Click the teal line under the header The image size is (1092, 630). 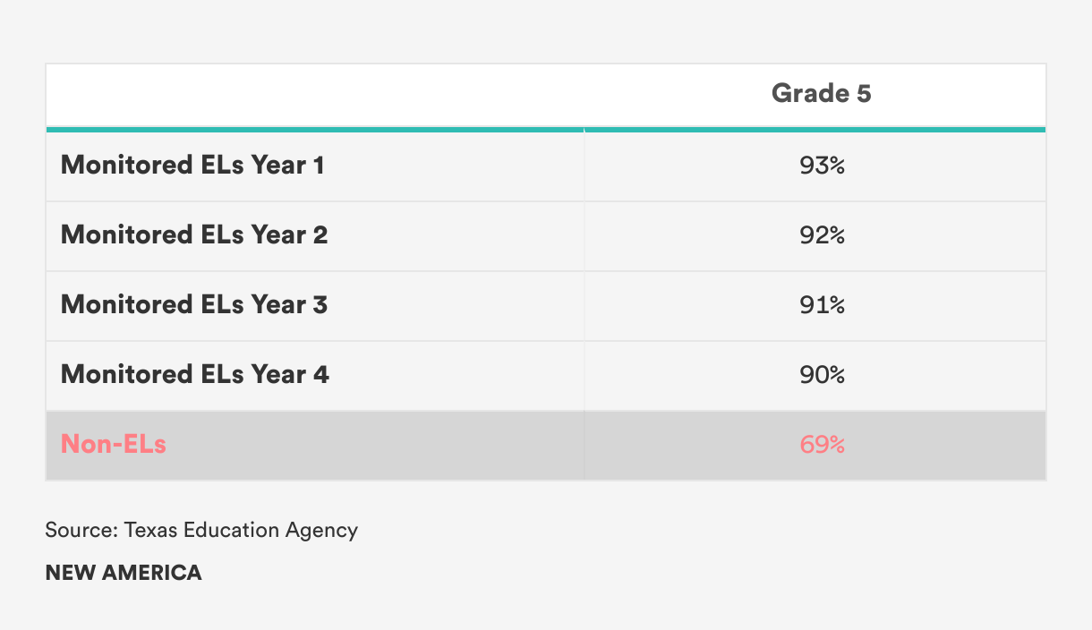[x=546, y=130]
